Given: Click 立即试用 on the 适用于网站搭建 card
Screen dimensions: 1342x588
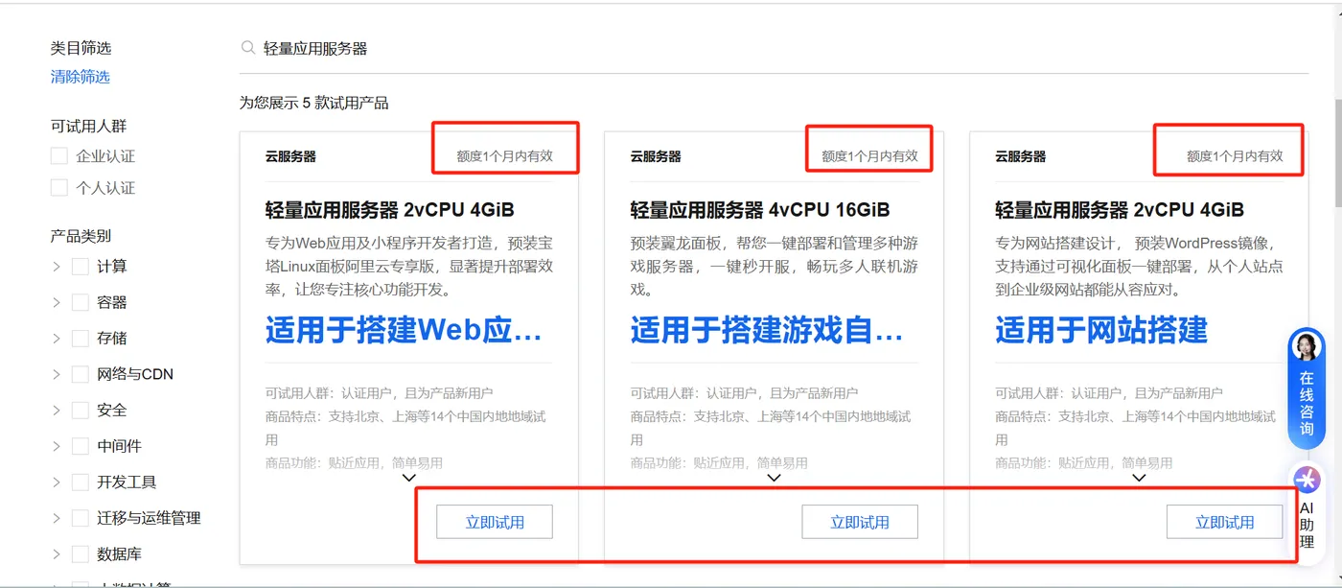Looking at the screenshot, I should (x=1224, y=522).
